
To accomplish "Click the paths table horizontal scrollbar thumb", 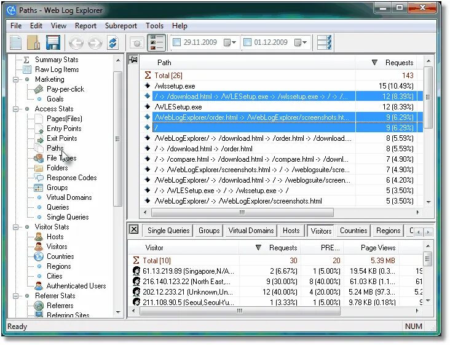I will coord(242,212).
